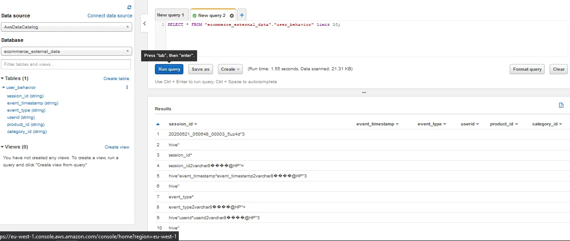This screenshot has width=570, height=241.
Task: Add a new query tab
Action: coord(242,15)
